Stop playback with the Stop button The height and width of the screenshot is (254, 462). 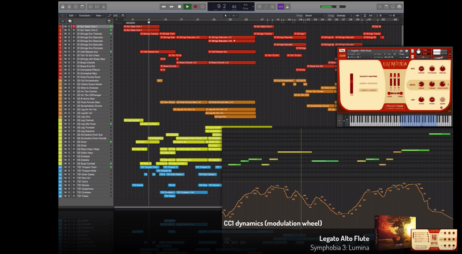(180, 6)
